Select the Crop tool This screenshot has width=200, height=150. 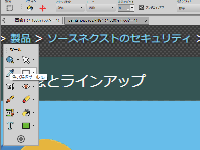(10, 86)
